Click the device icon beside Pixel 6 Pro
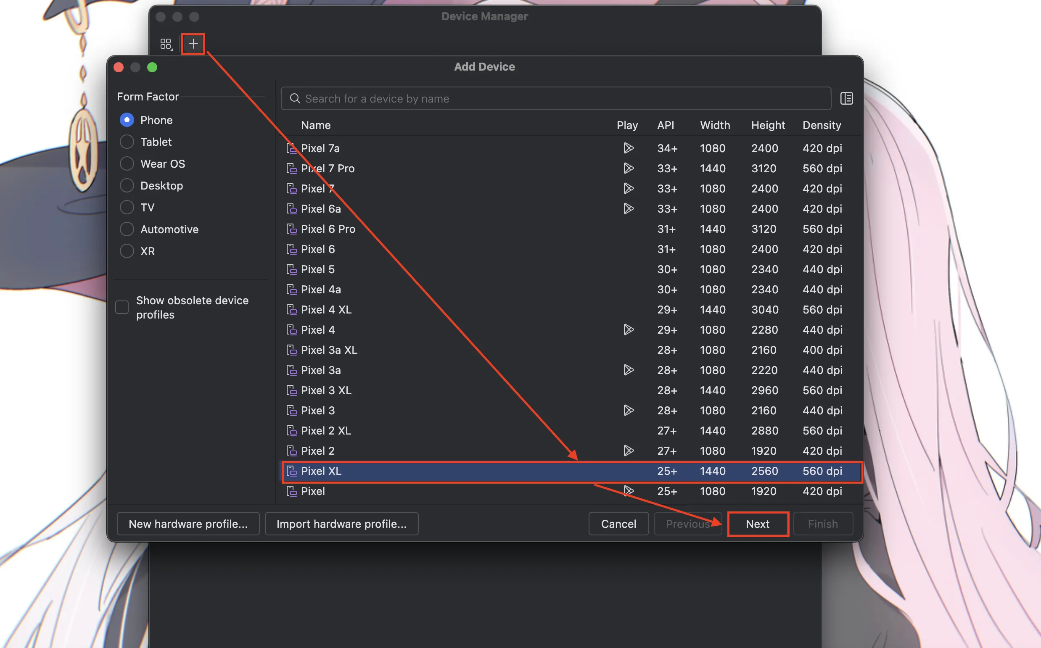The image size is (1041, 648). click(x=291, y=229)
